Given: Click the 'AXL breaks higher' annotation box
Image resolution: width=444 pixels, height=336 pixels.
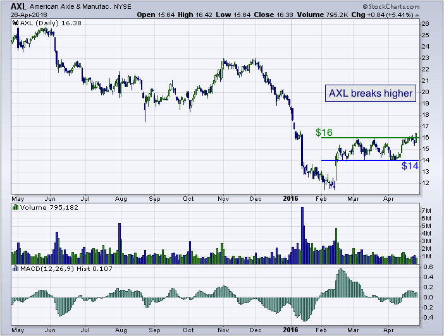Looking at the screenshot, I should (x=371, y=93).
